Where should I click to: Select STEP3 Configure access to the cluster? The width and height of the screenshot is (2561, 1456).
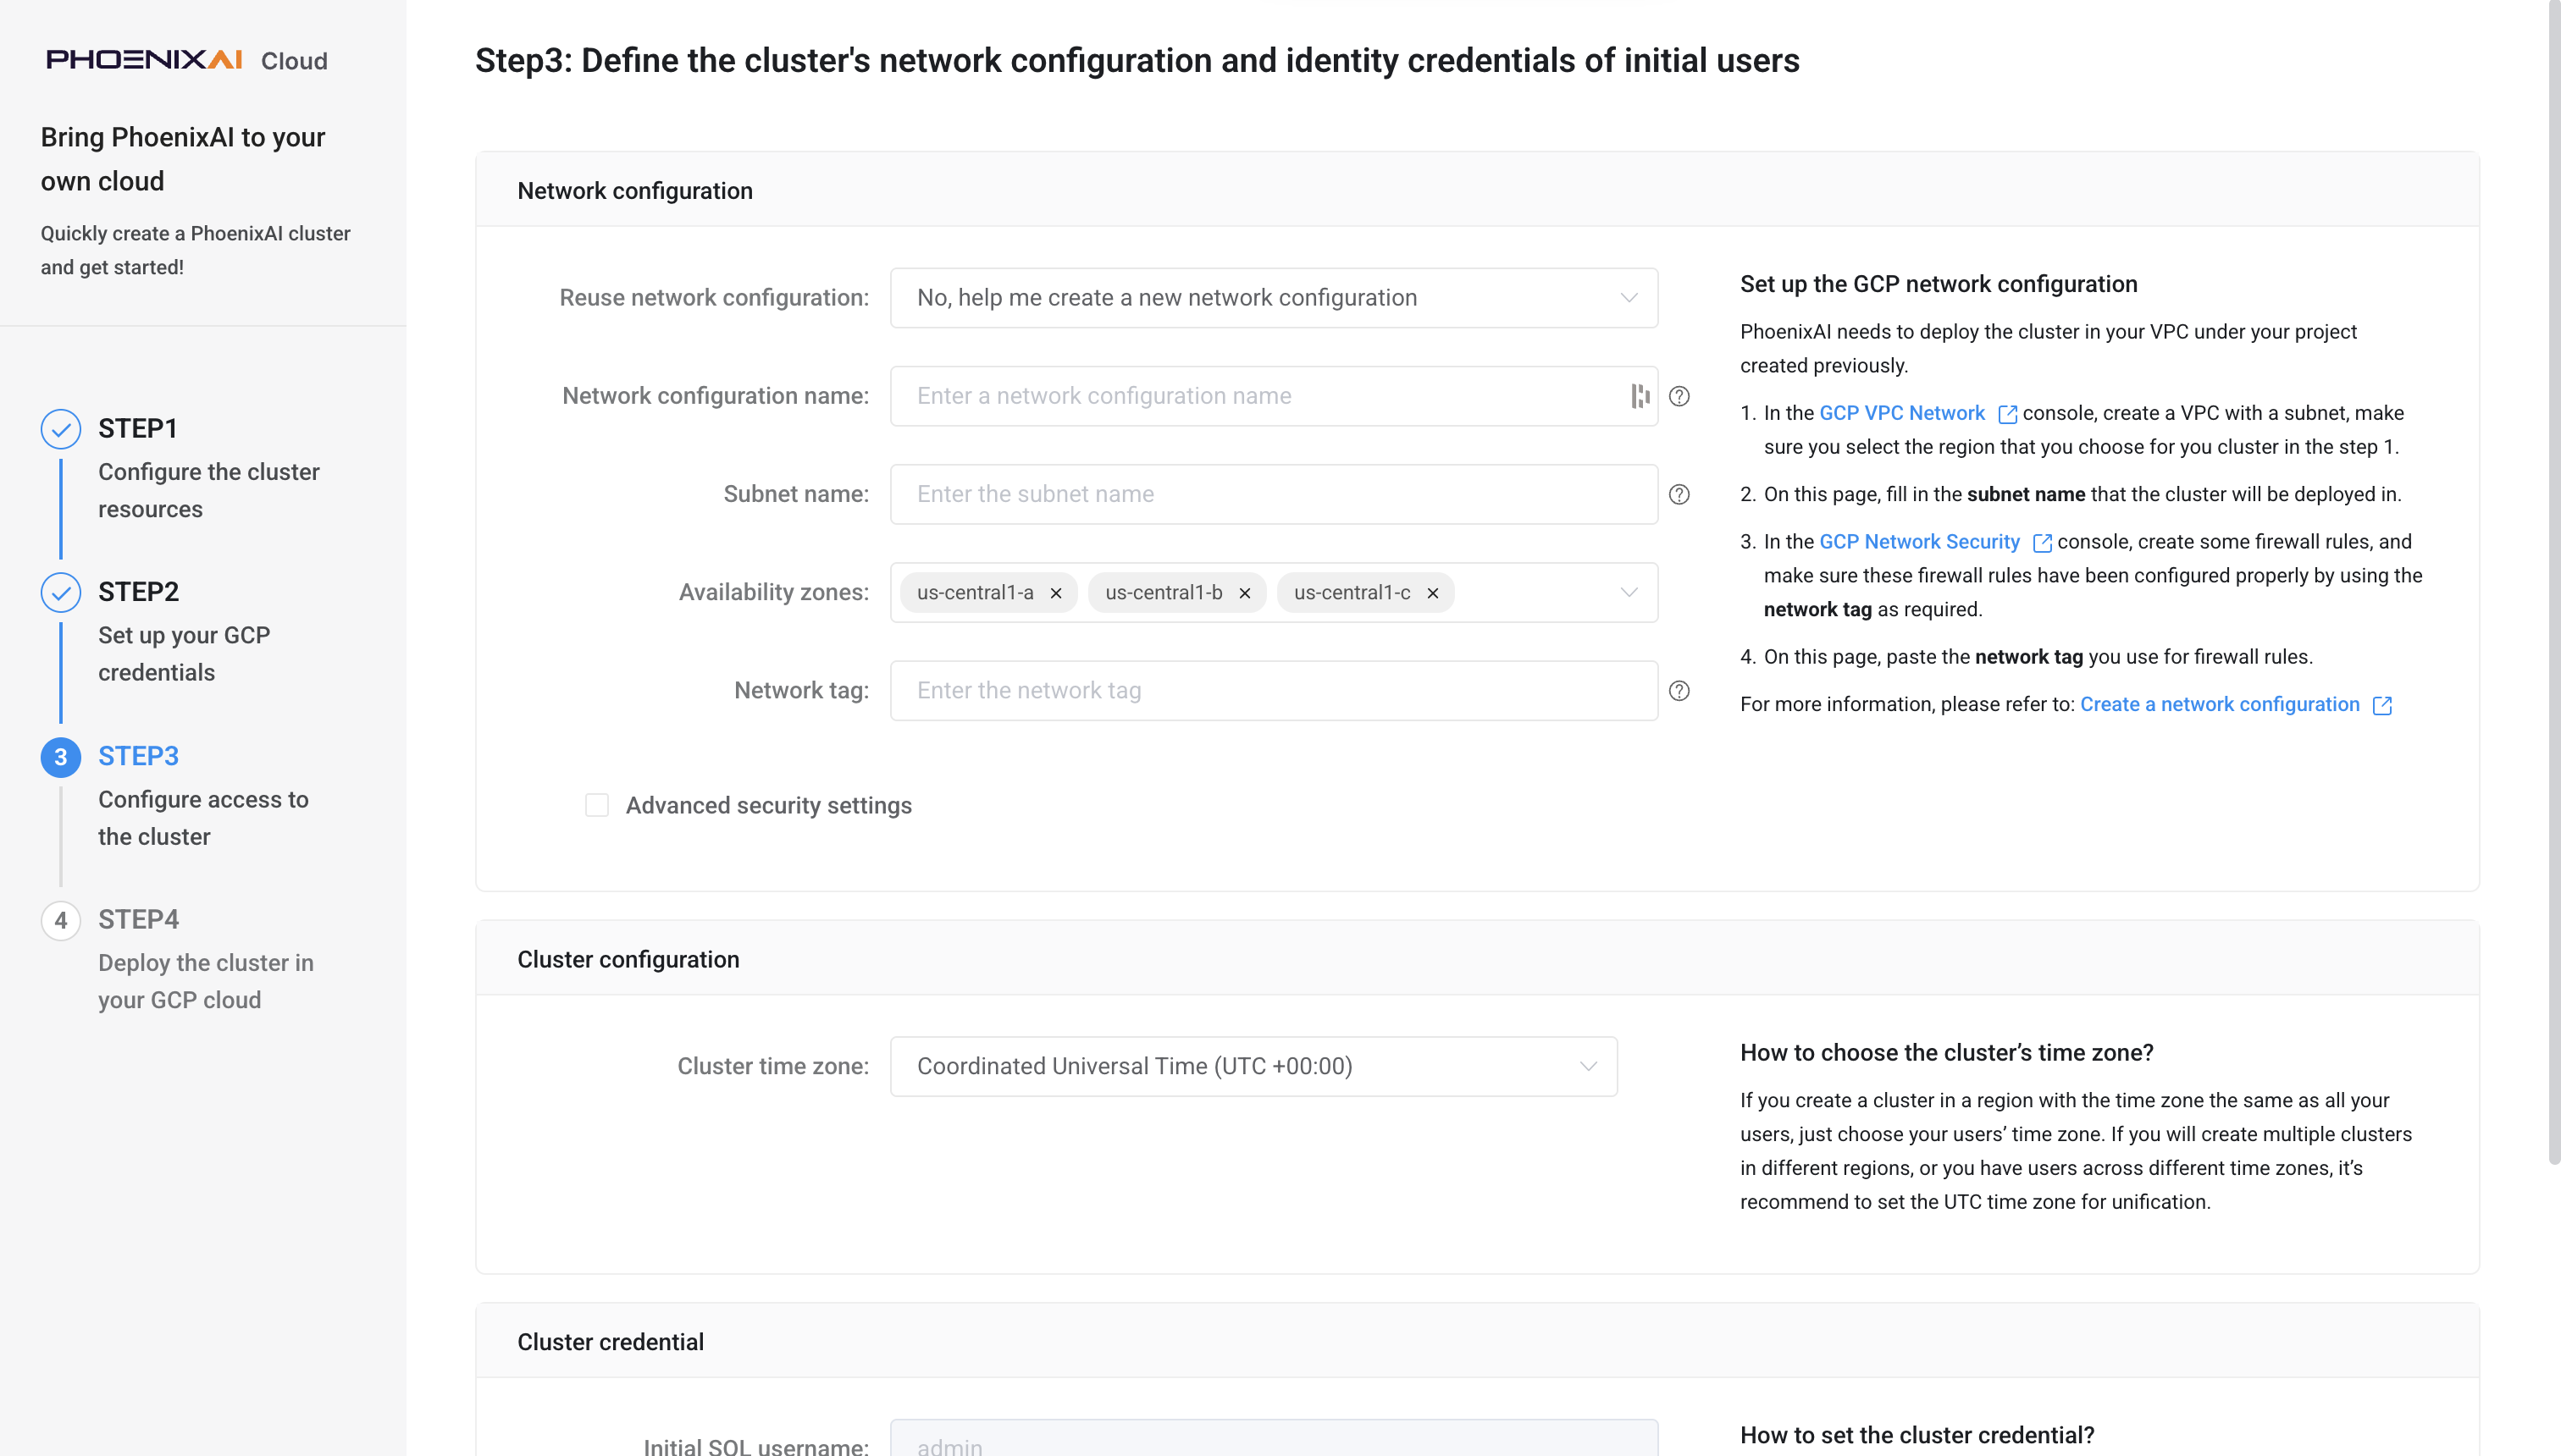click(x=203, y=796)
